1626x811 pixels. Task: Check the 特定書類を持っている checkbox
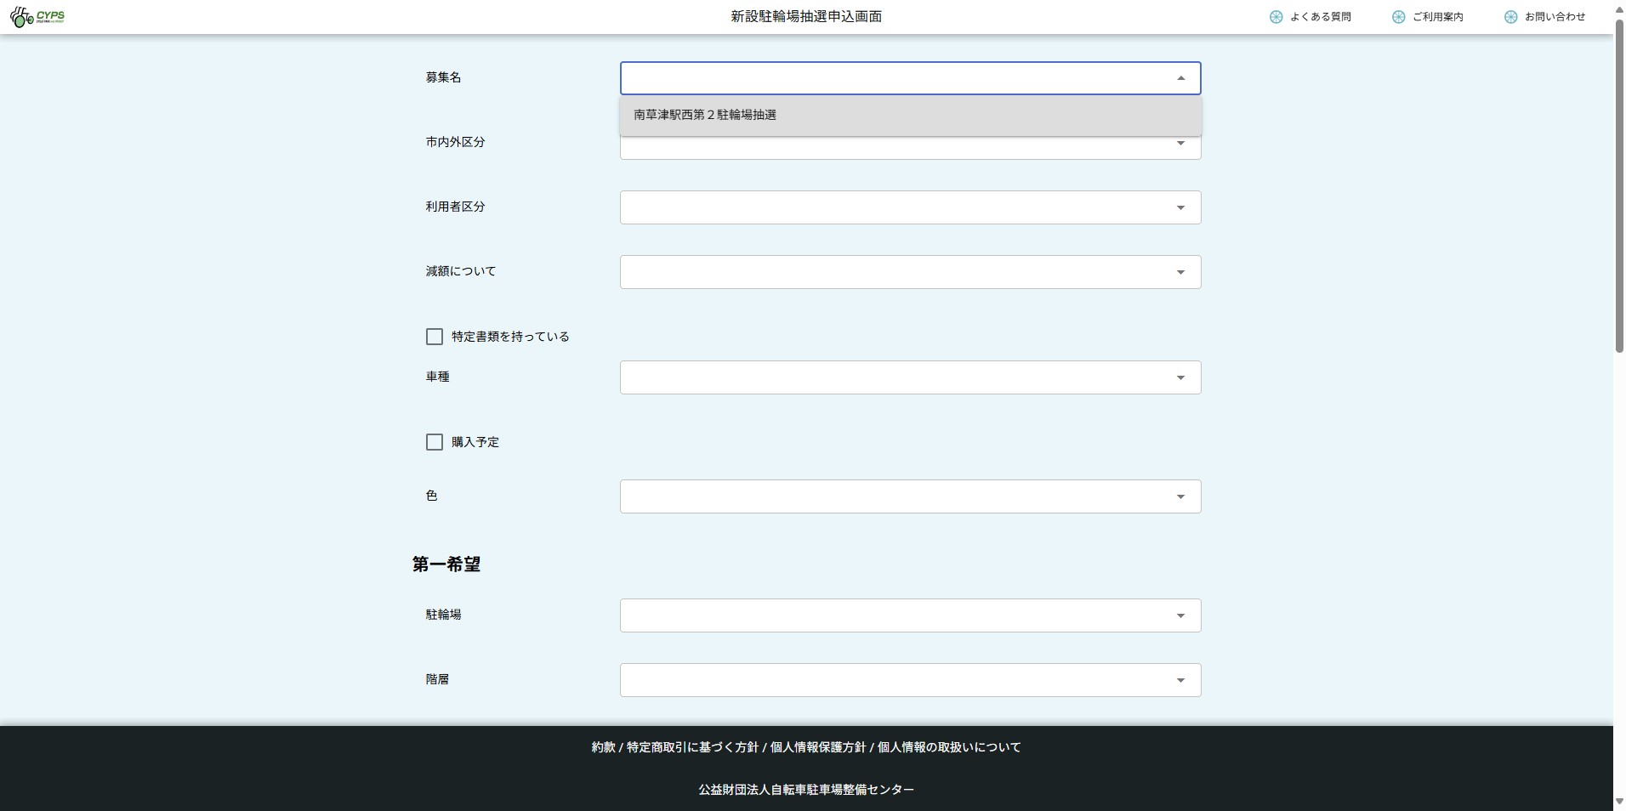435,337
